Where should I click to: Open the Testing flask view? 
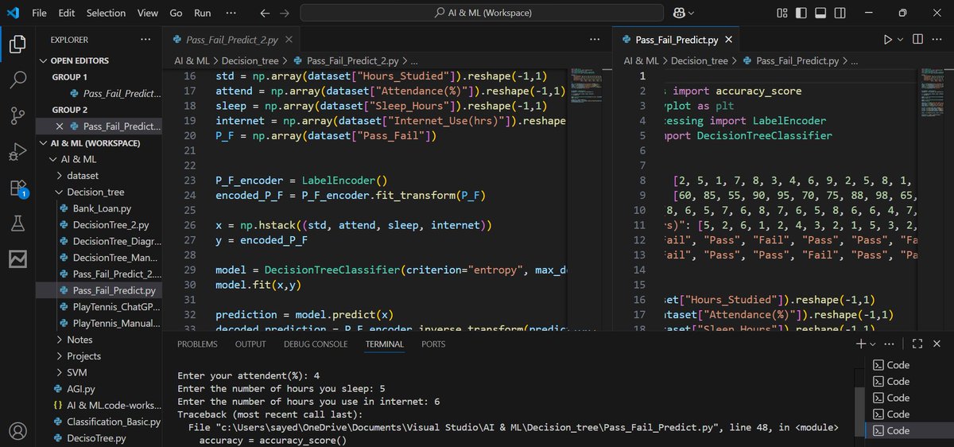coord(17,223)
